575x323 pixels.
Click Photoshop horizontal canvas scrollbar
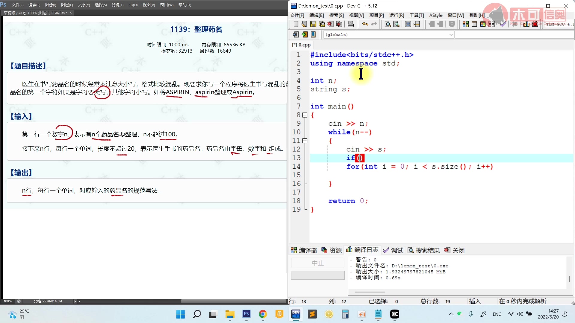(x=234, y=301)
